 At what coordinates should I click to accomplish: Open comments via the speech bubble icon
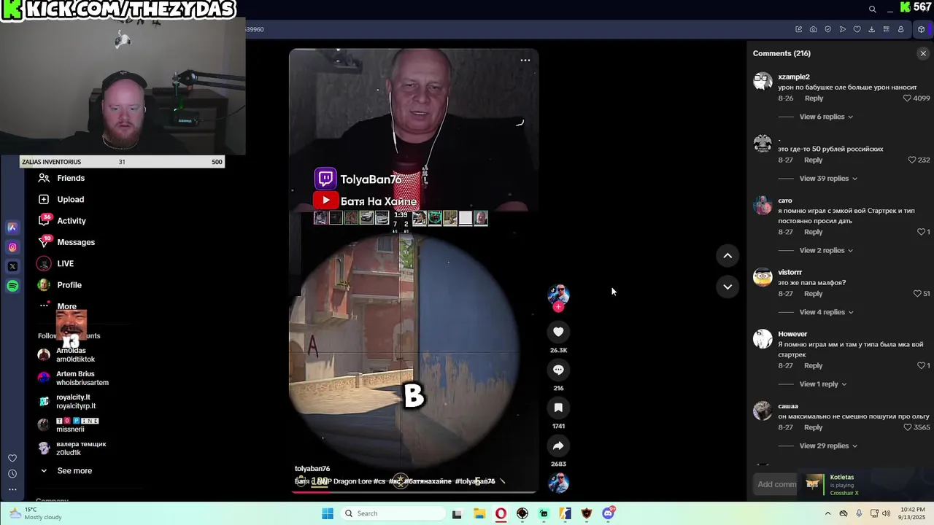tap(558, 370)
